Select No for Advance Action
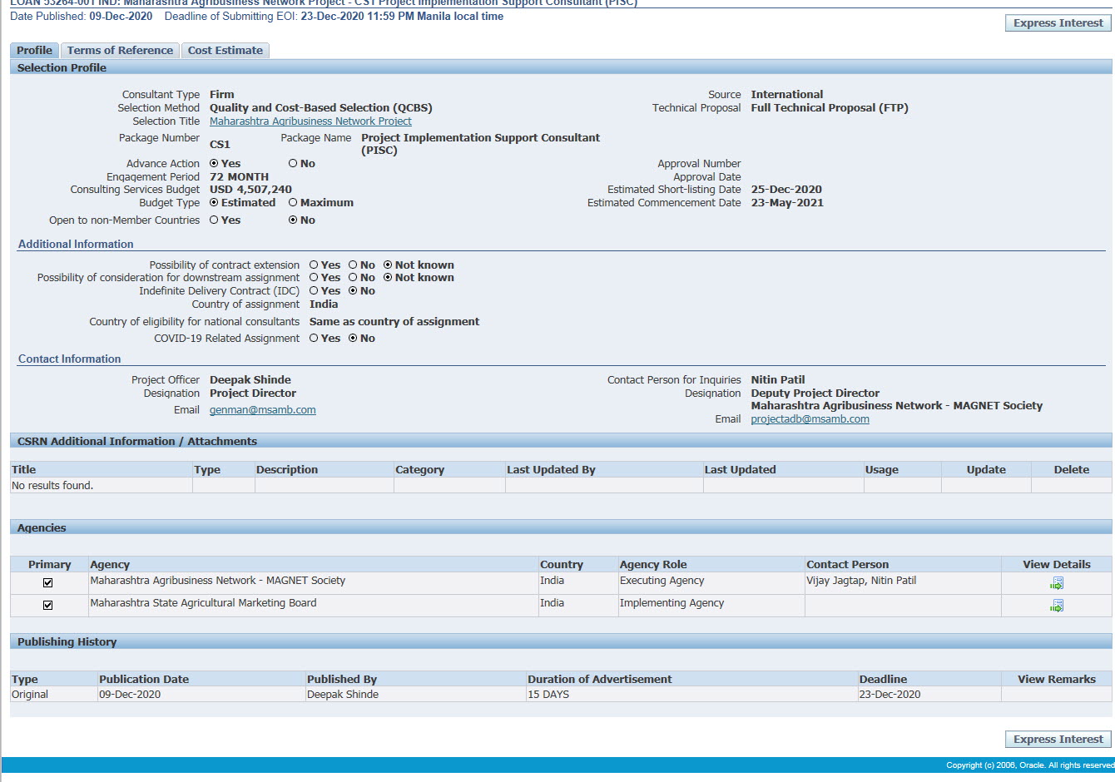The height and width of the screenshot is (782, 1115). pos(293,164)
